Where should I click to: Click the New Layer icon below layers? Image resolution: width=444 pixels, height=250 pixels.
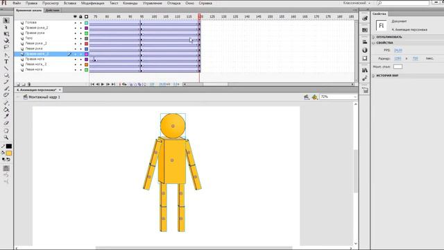pyautogui.click(x=19, y=85)
